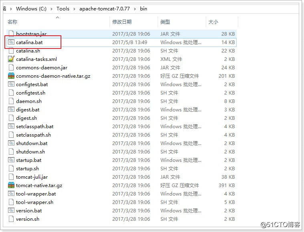The height and width of the screenshot is (232, 304).
Task: Select the tool-wrapper.bat file name
Action: click(36, 194)
